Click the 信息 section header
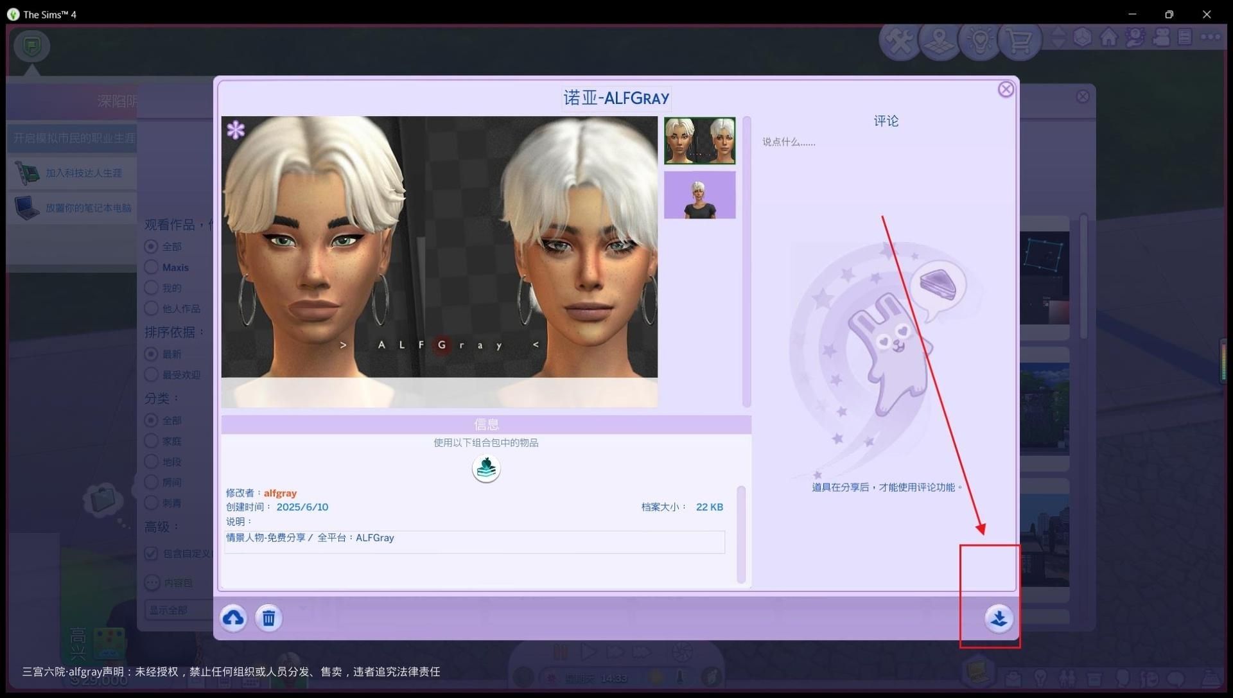This screenshot has height=698, width=1233. point(486,424)
